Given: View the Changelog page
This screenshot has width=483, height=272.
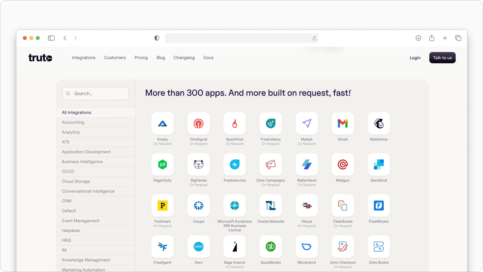Looking at the screenshot, I should click(184, 58).
